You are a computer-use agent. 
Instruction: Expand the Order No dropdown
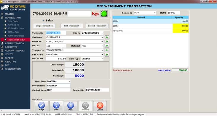pyautogui.click(x=102, y=42)
